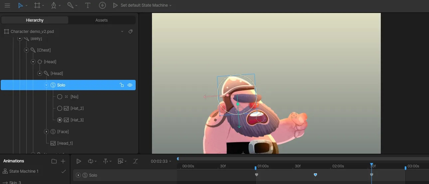The image size is (429, 184).
Task: Collapse the [Chest] bone in hierarchy
Action: click(26, 50)
